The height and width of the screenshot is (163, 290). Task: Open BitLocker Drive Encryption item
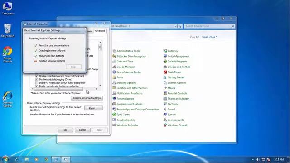click(x=130, y=56)
